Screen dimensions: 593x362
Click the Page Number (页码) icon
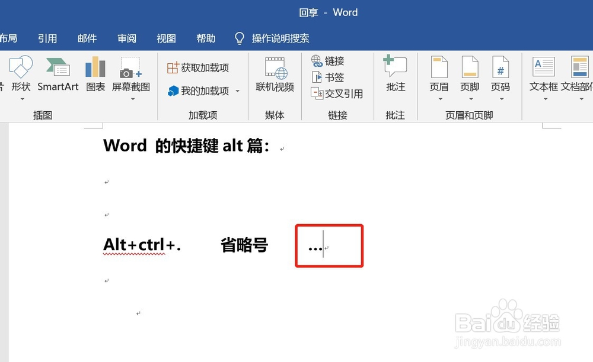(x=500, y=67)
